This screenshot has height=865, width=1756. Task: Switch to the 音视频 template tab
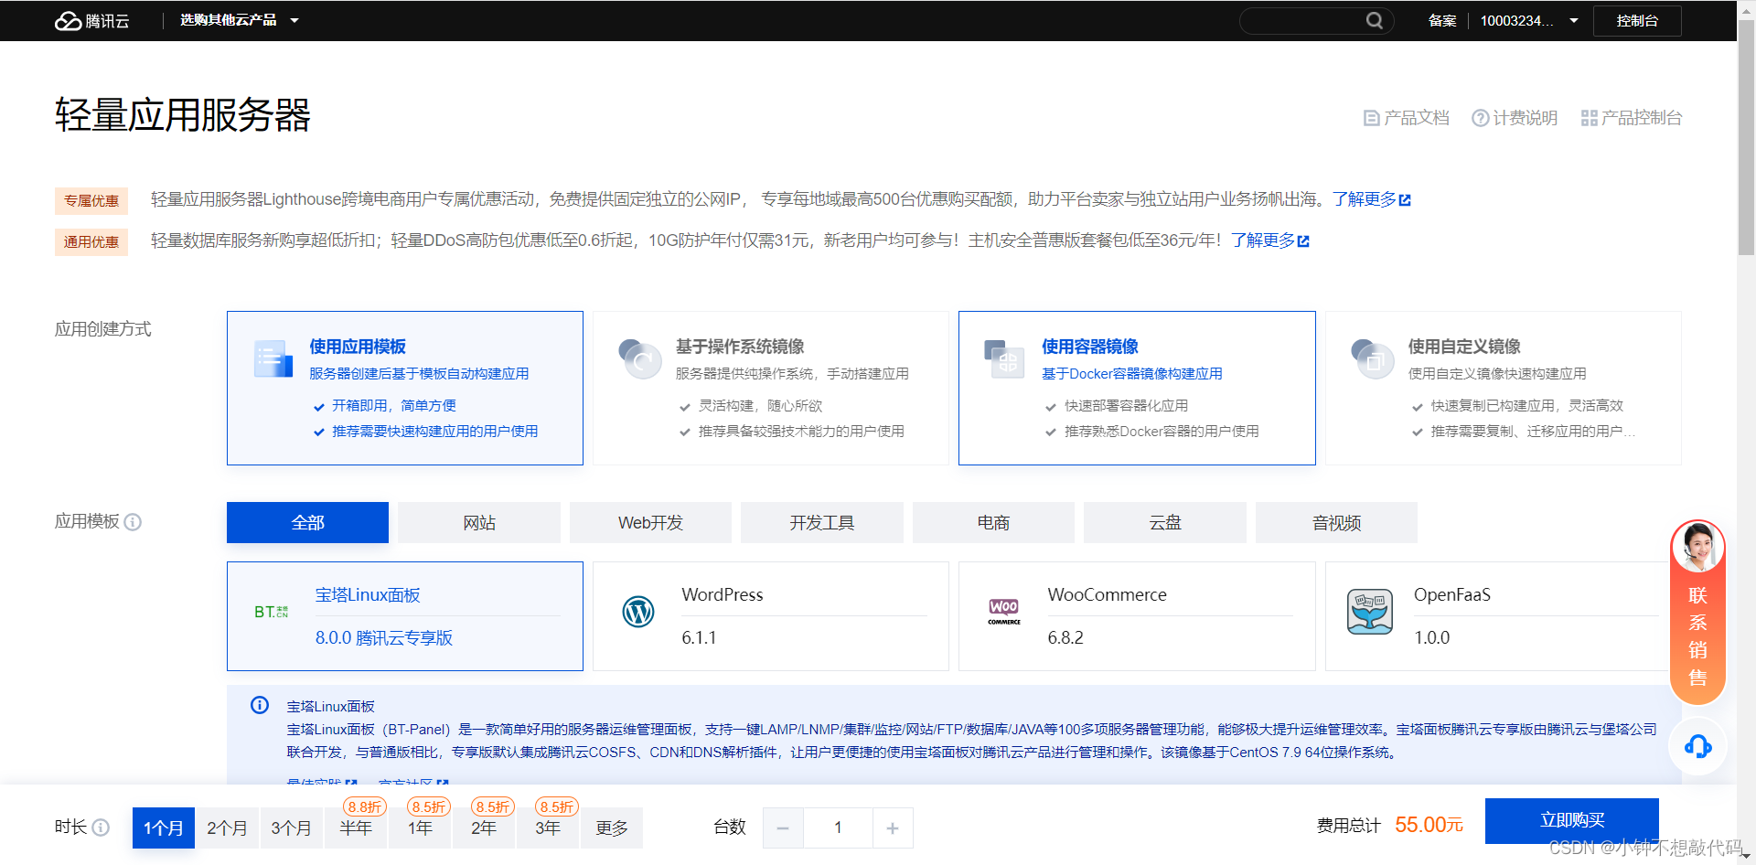[x=1336, y=522]
